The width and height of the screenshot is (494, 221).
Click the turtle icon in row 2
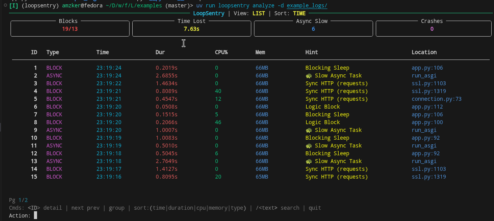(x=309, y=75)
